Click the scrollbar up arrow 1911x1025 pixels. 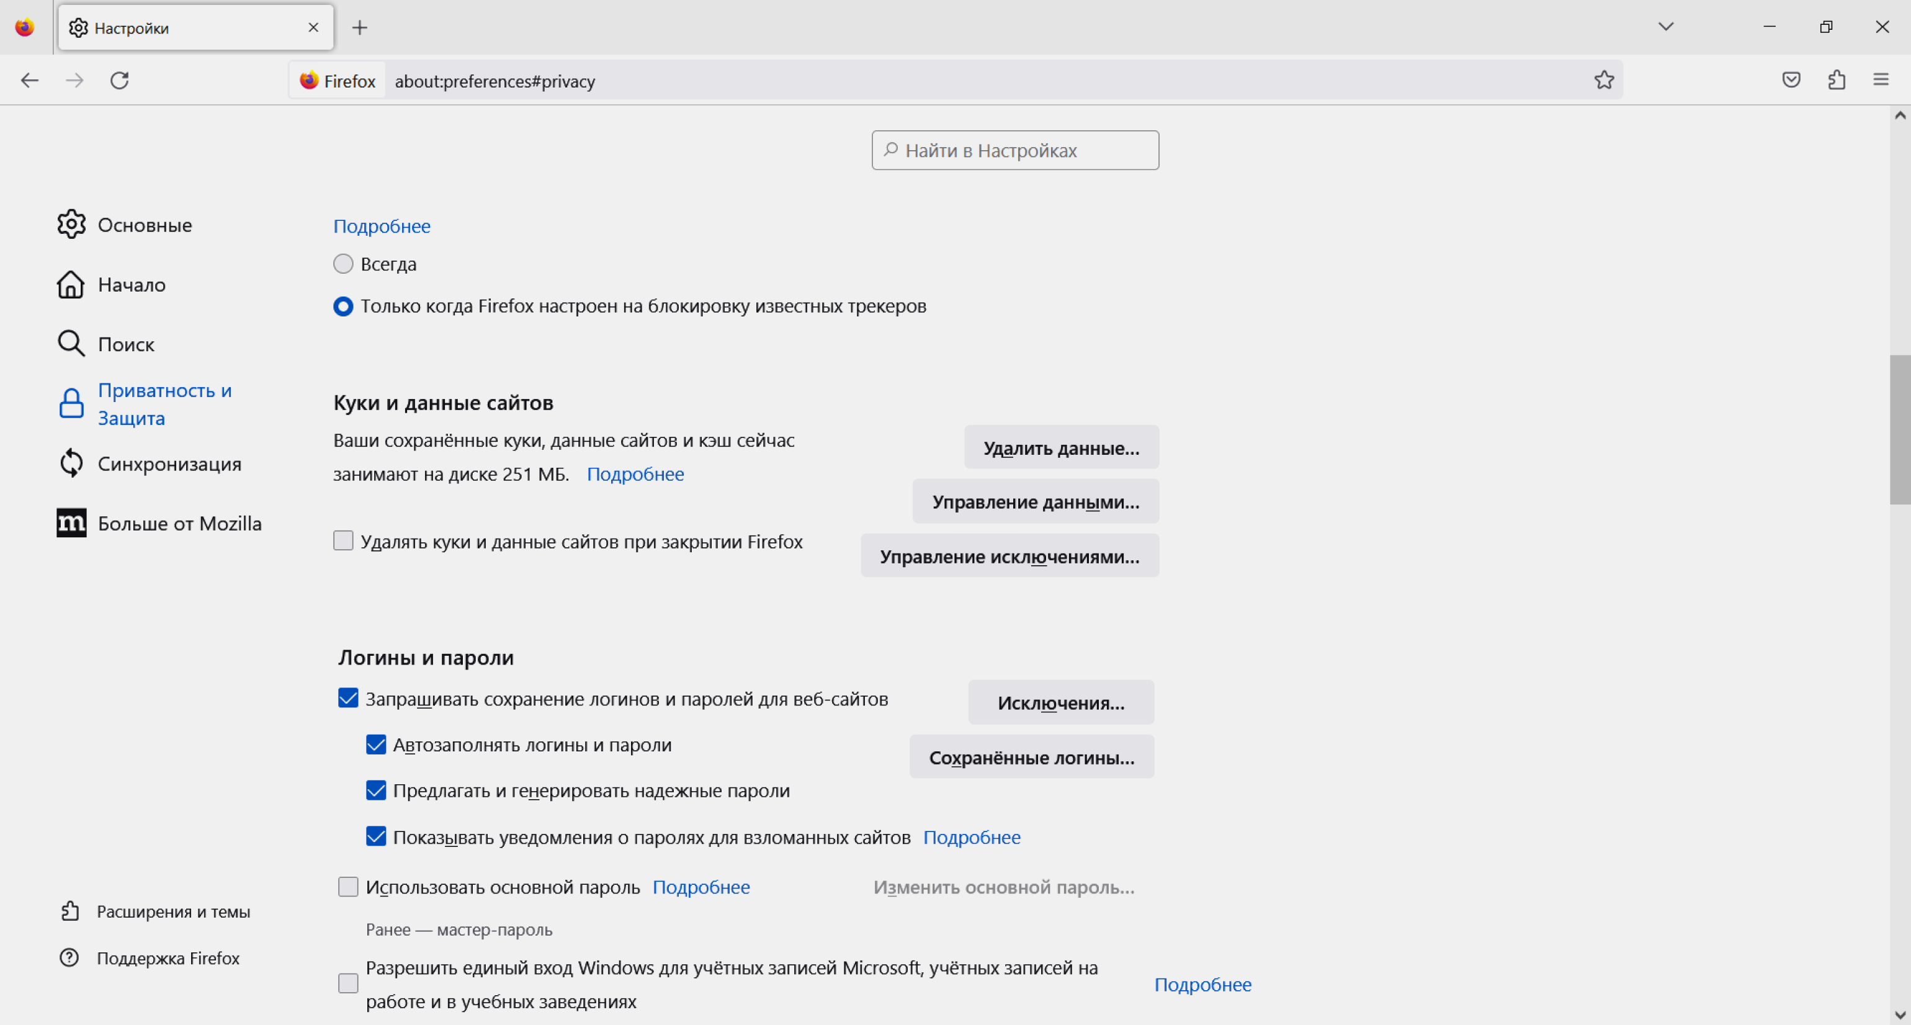click(1899, 115)
